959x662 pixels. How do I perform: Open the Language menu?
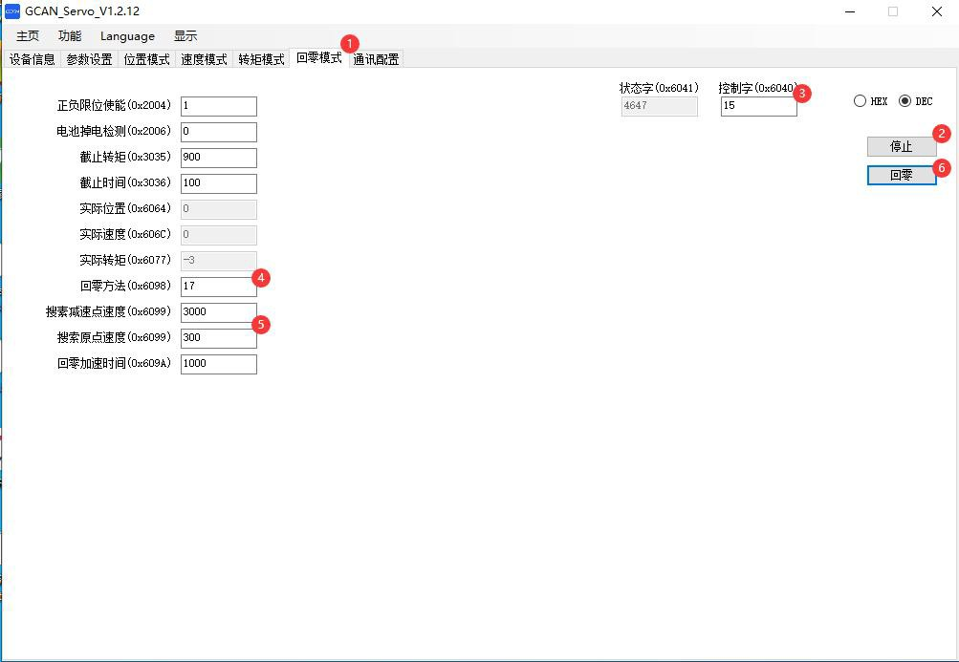127,36
